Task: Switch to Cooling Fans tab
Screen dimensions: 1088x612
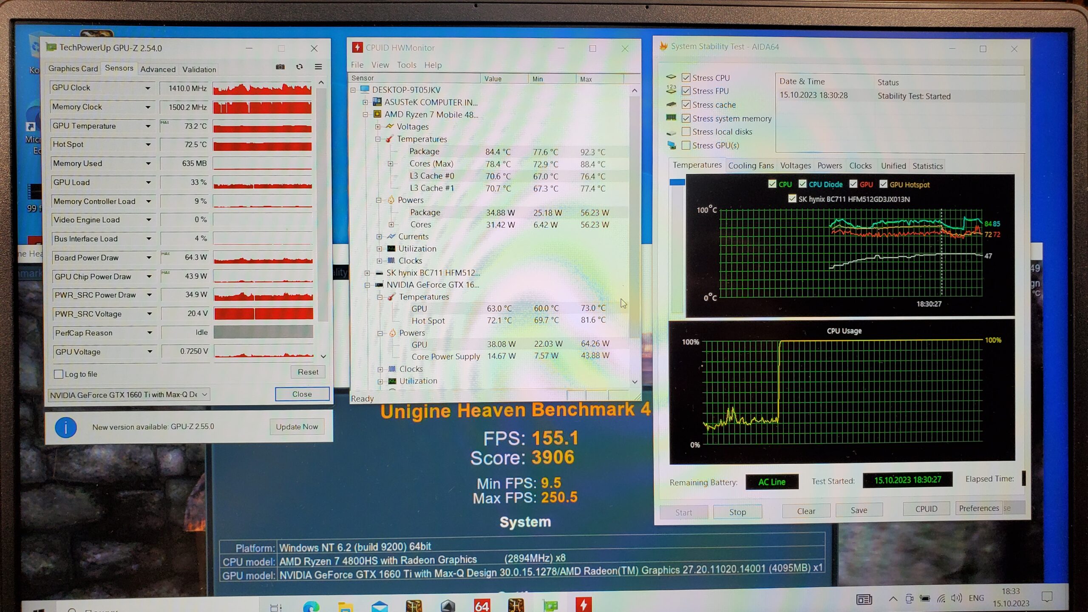Action: [x=751, y=166]
